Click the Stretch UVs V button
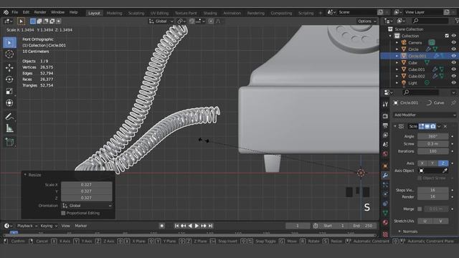Image resolution: width=459 pixels, height=258 pixels. click(x=440, y=221)
